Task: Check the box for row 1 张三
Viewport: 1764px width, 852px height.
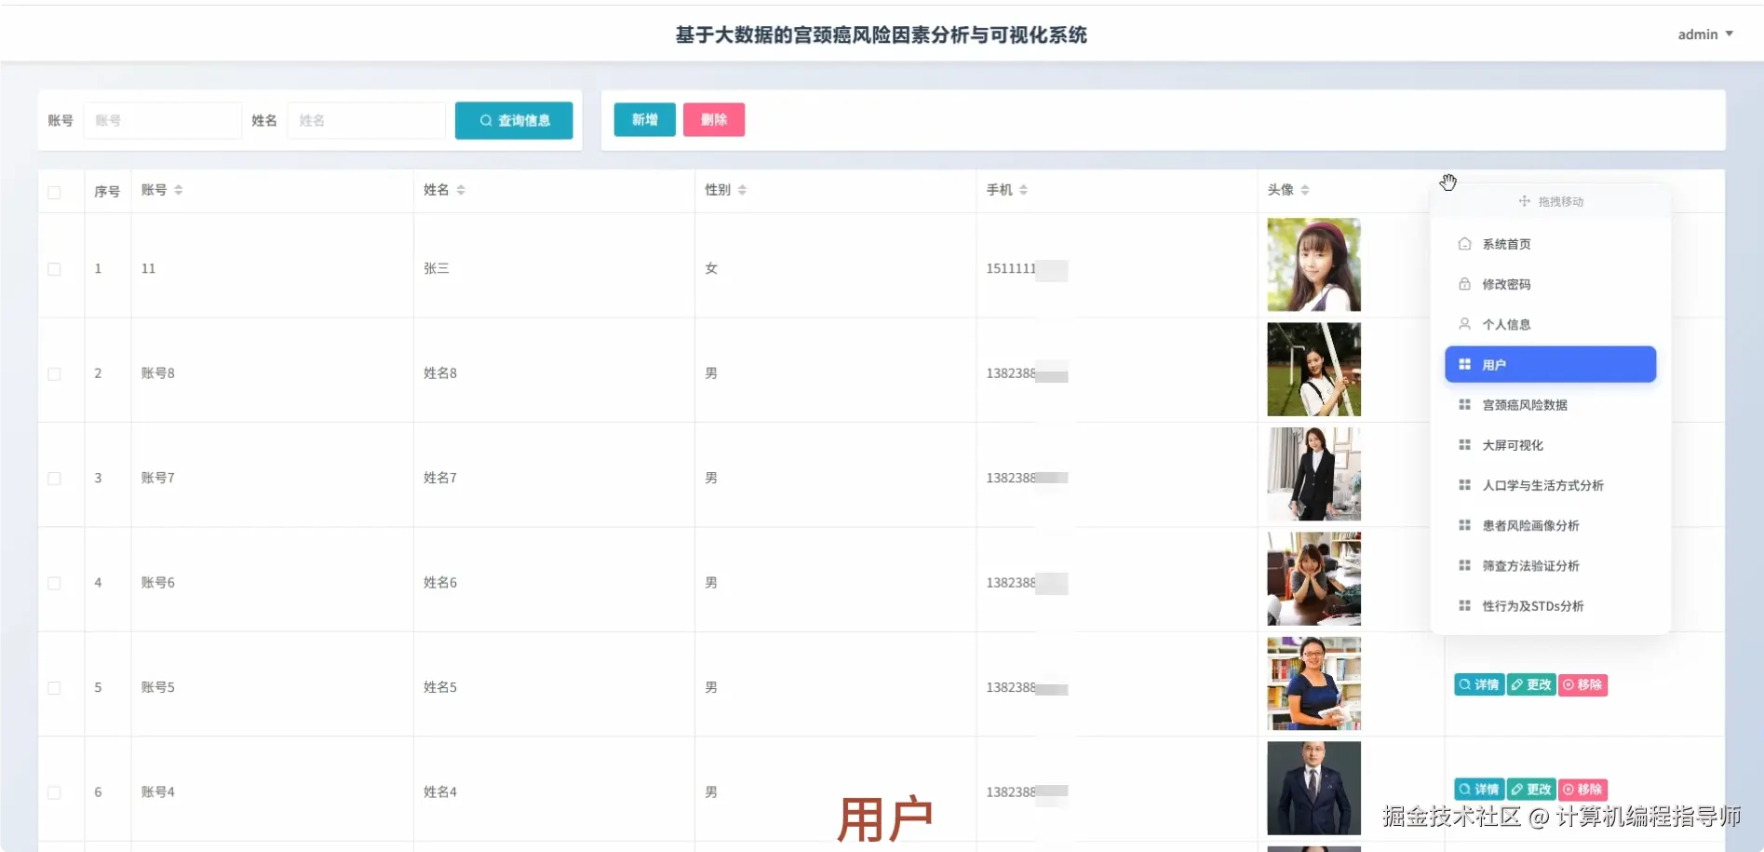Action: (54, 269)
